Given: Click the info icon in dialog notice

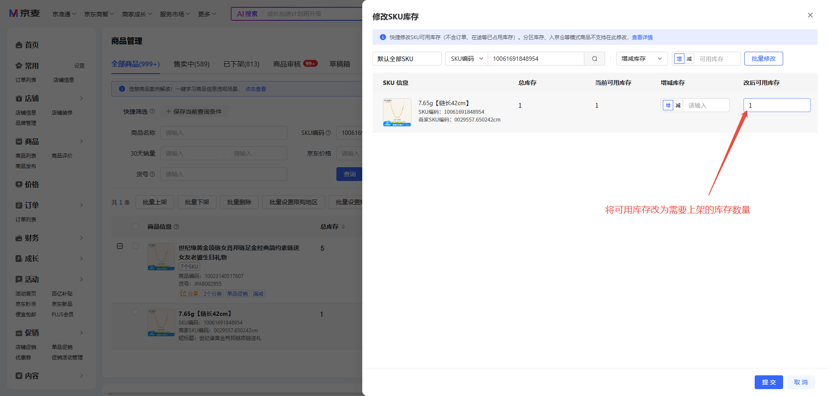Looking at the screenshot, I should coord(383,37).
